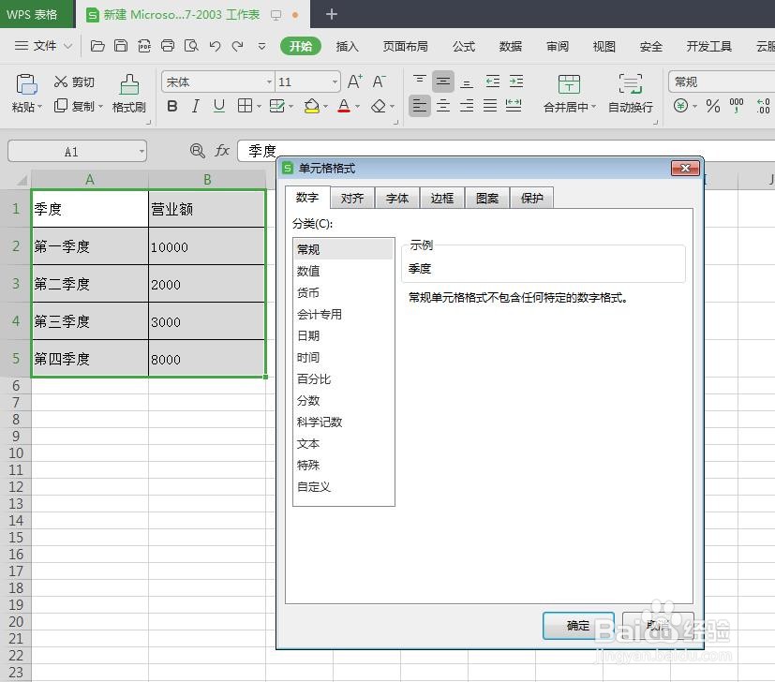Redo the last action
This screenshot has width=775, height=682.
(238, 46)
